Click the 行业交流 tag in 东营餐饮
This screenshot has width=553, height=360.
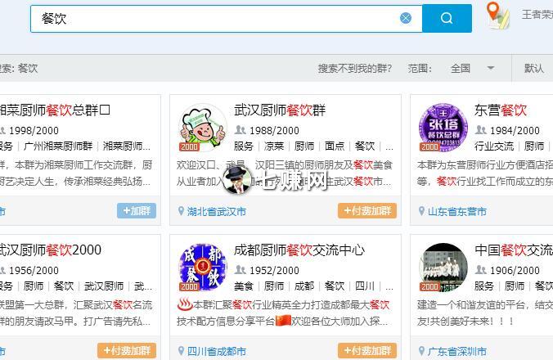(x=494, y=146)
